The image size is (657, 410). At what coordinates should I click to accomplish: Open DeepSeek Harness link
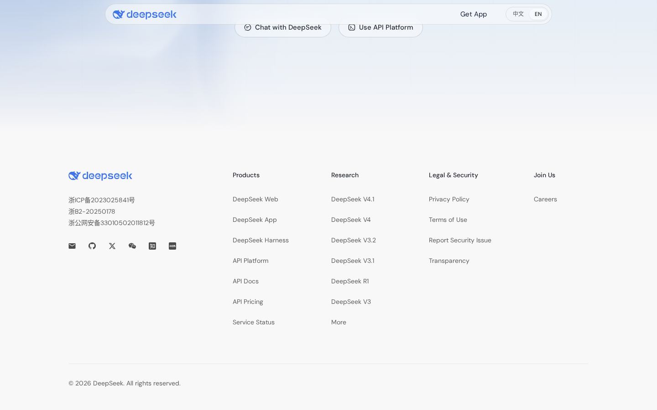click(x=261, y=240)
